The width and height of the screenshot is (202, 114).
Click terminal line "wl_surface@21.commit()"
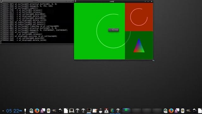coord(27,32)
